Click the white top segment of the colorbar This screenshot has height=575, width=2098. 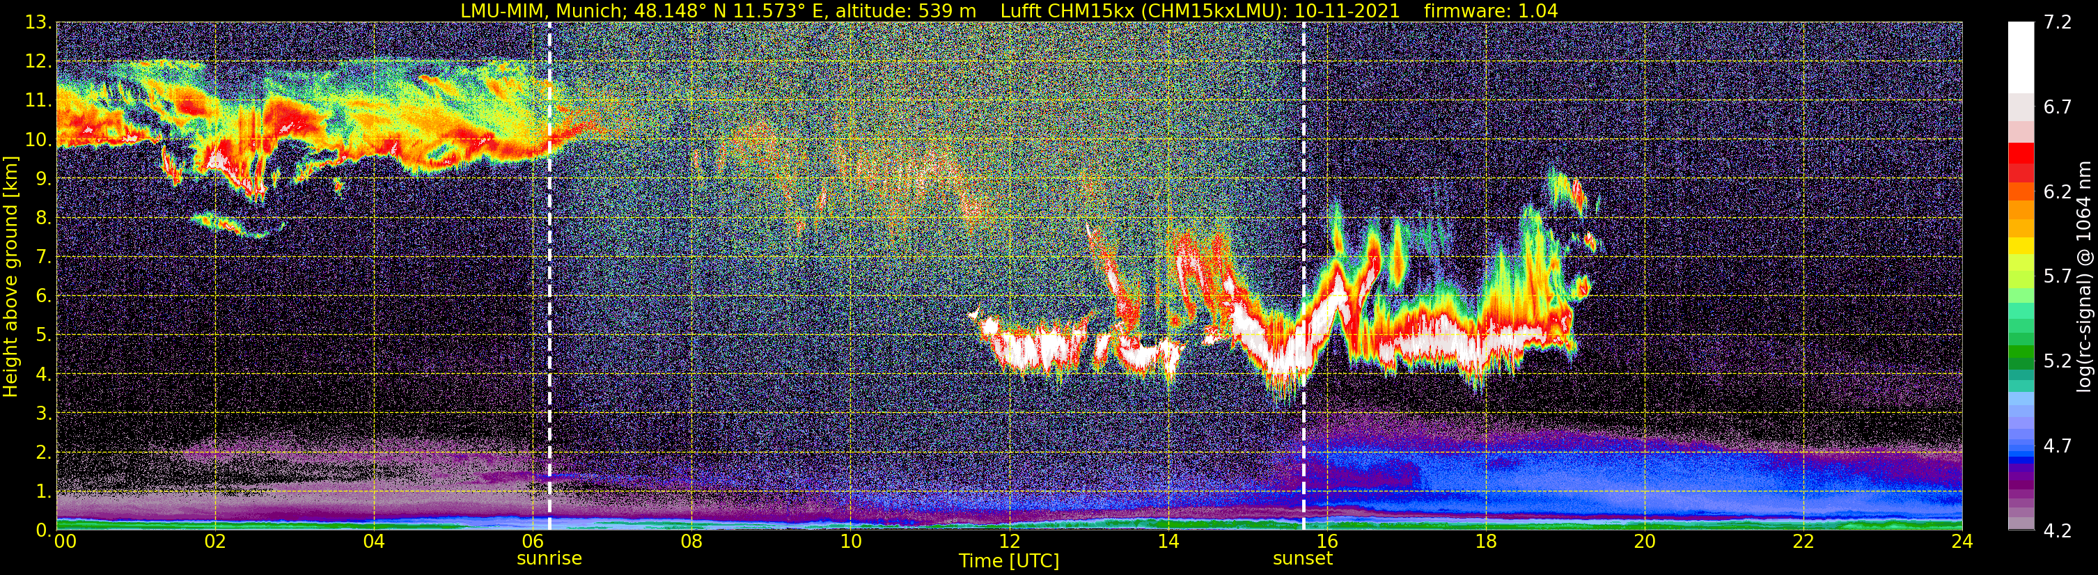coord(2021,57)
